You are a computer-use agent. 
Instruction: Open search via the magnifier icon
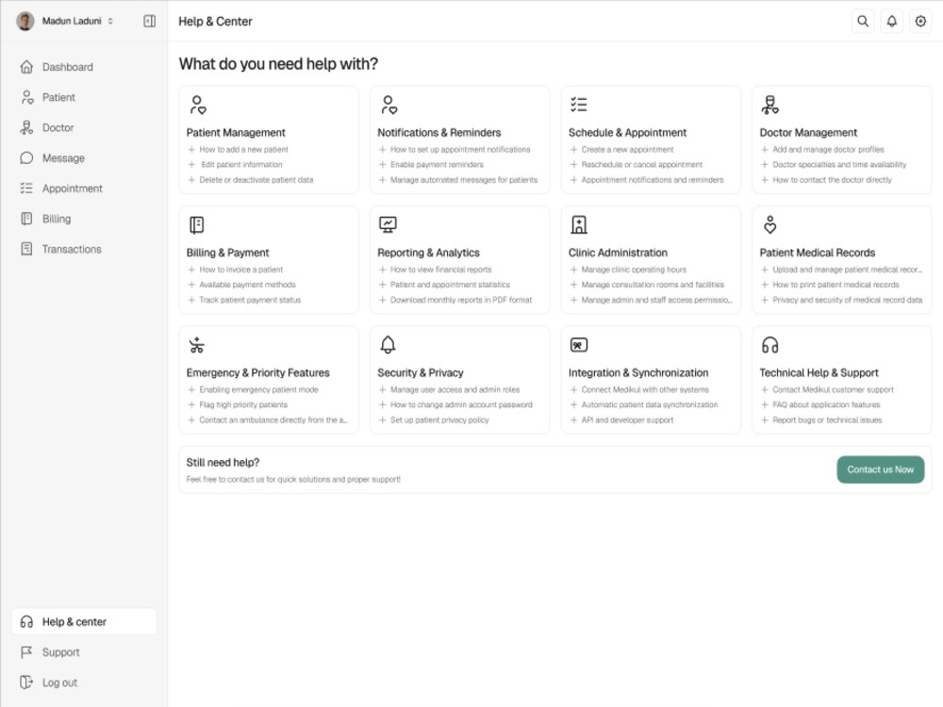[x=863, y=21]
